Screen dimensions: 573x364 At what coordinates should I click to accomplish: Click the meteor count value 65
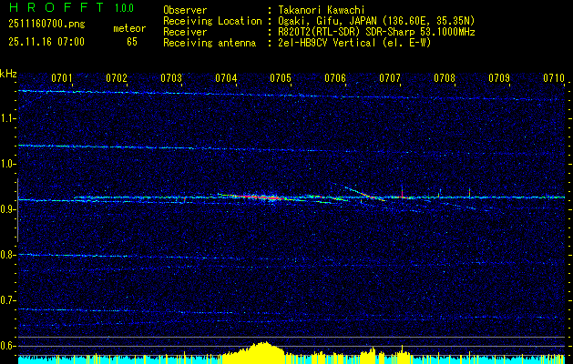(132, 42)
